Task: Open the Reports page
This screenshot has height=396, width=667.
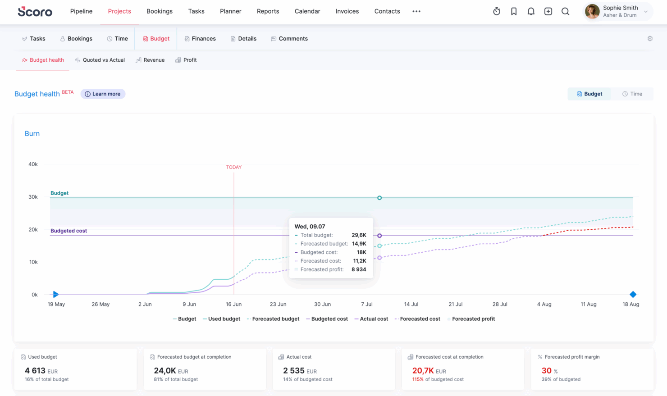Action: click(x=268, y=11)
